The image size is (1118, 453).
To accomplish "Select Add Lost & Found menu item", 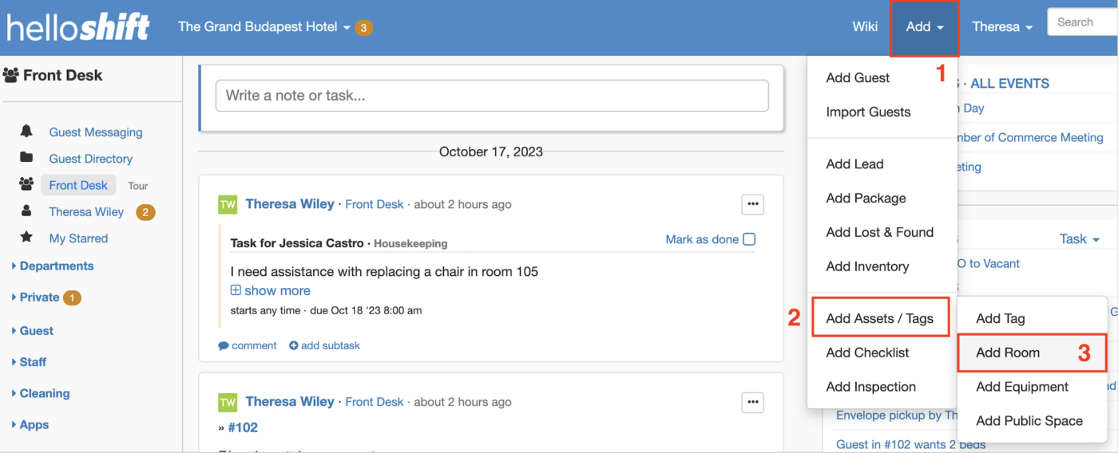I will point(880,232).
